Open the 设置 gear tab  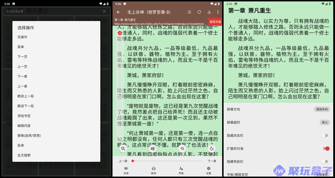tap(209, 171)
